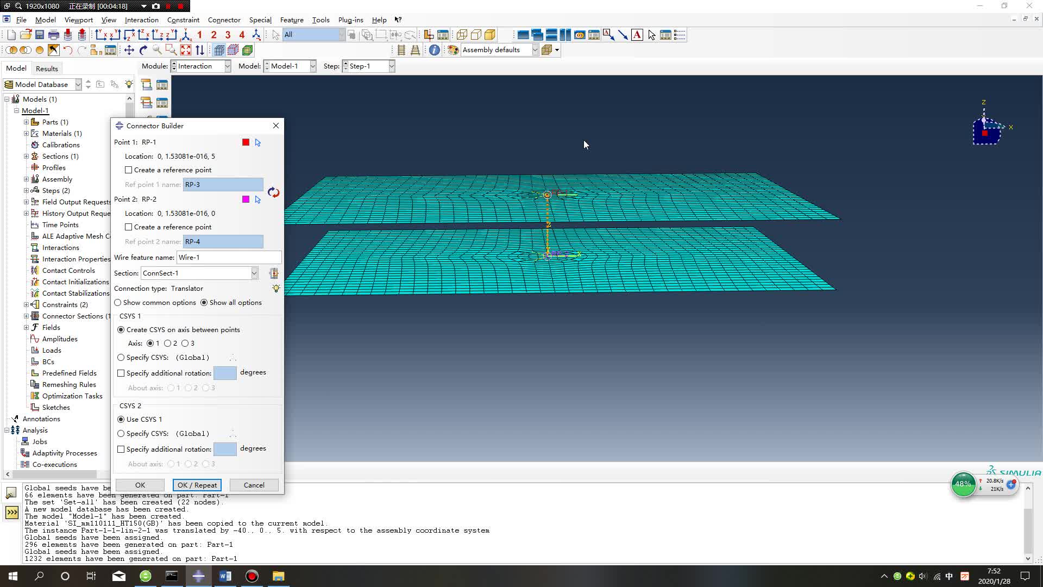Enable Specify additional rotation under CSYS 2

point(121,449)
